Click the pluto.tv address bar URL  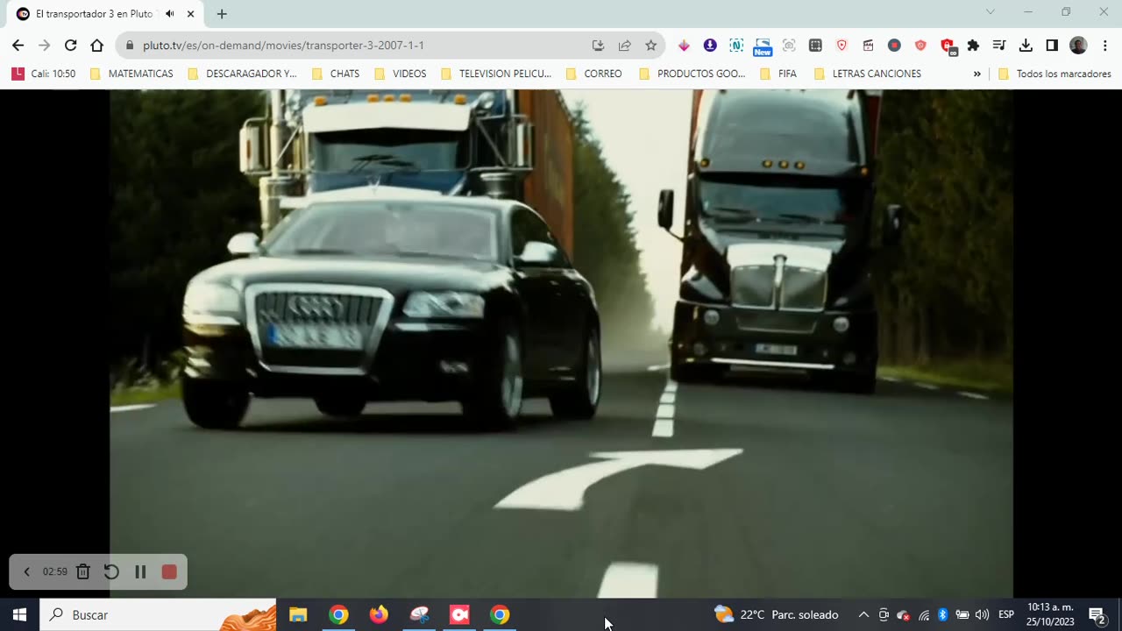point(283,46)
